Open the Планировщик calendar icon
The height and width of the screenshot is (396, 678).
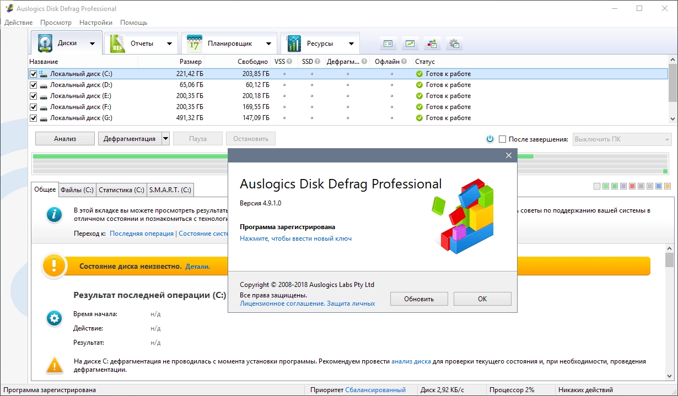coord(195,44)
